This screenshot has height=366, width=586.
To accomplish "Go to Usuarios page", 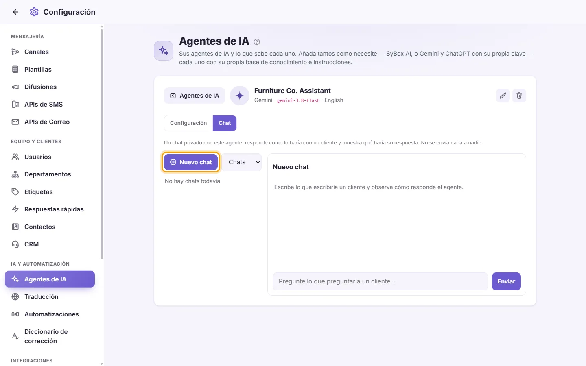I will pos(50,157).
